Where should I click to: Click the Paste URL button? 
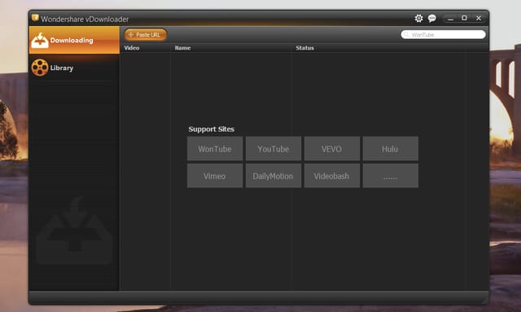(x=146, y=34)
